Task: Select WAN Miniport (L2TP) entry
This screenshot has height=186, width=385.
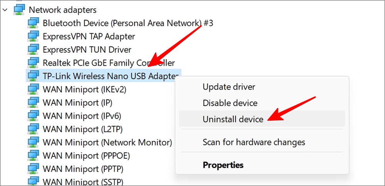Action: pyautogui.click(x=82, y=129)
